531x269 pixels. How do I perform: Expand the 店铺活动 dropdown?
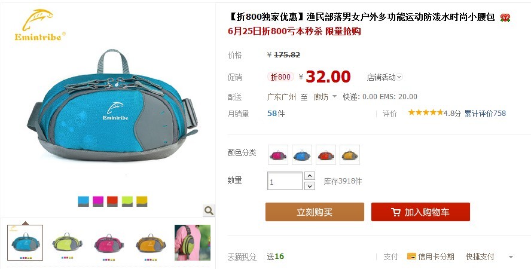point(384,77)
